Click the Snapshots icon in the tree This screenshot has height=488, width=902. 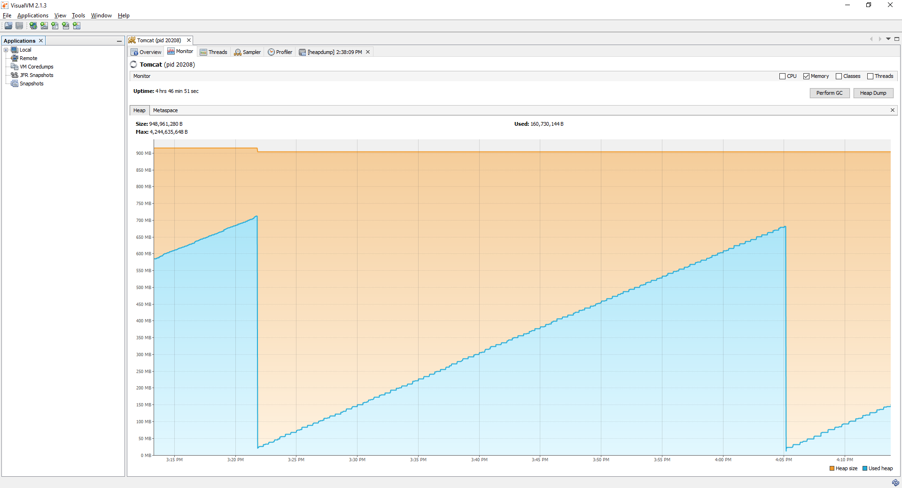click(x=15, y=84)
